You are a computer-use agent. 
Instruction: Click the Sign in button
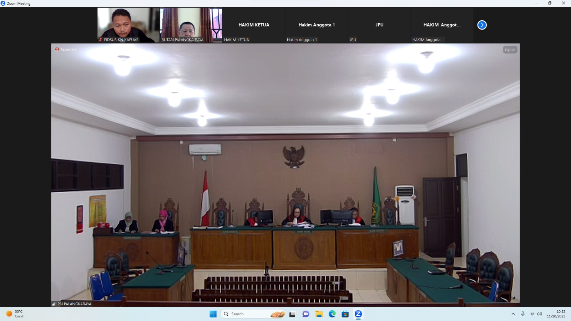tap(510, 50)
